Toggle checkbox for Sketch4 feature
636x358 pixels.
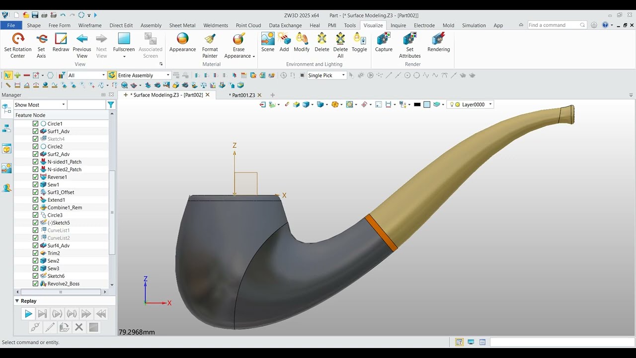tap(35, 139)
